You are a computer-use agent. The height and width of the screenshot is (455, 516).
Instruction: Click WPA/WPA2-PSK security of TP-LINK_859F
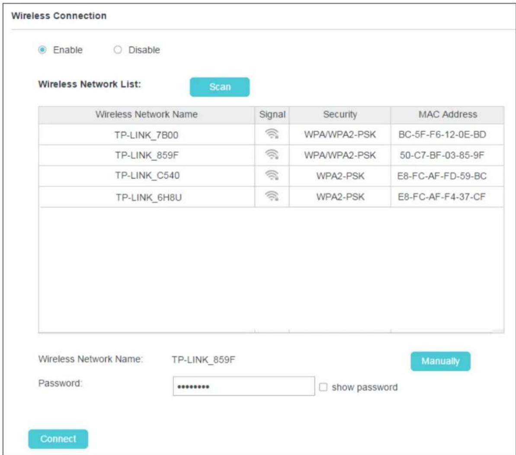[340, 155]
